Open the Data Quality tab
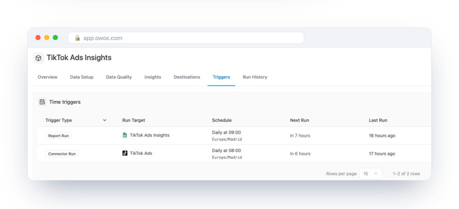The height and width of the screenshot is (209, 459). coord(119,77)
